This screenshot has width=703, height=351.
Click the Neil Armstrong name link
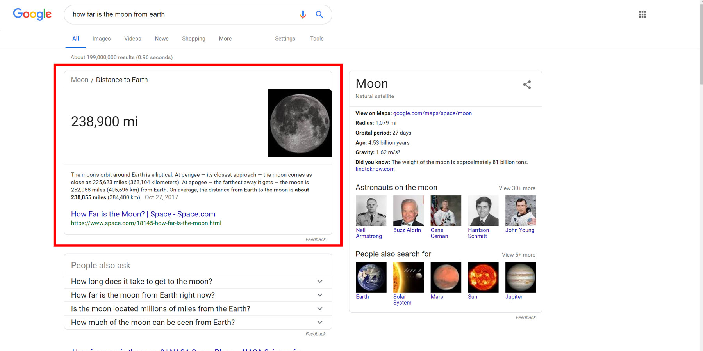(369, 233)
